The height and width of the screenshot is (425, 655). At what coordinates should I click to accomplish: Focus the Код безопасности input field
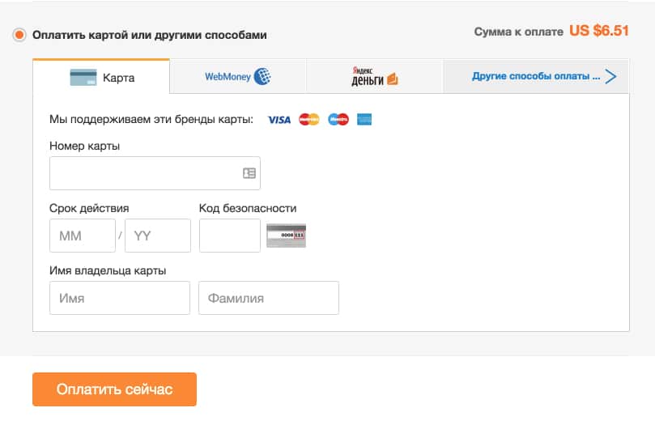tap(230, 236)
